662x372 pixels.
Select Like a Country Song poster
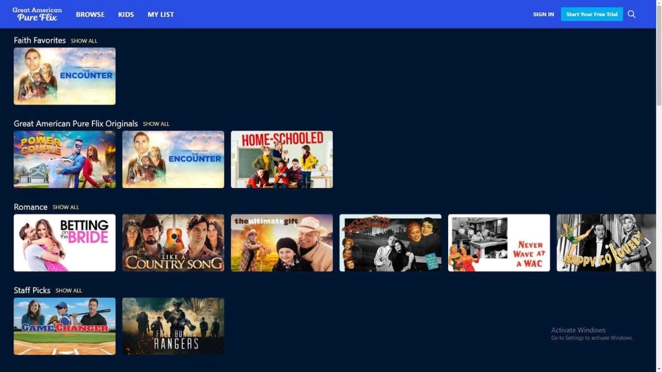[x=173, y=243]
